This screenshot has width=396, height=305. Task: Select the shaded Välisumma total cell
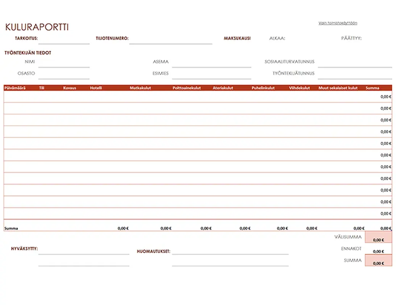click(378, 238)
